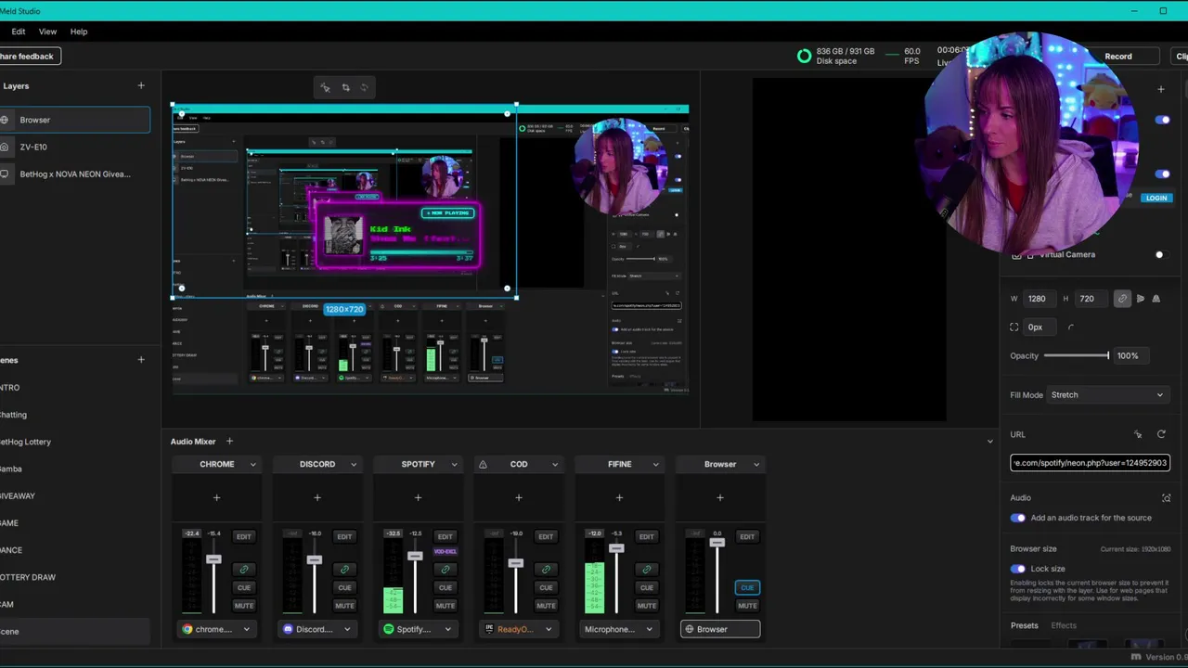Click EDIT on the CHROME track
The image size is (1188, 668).
(x=244, y=536)
